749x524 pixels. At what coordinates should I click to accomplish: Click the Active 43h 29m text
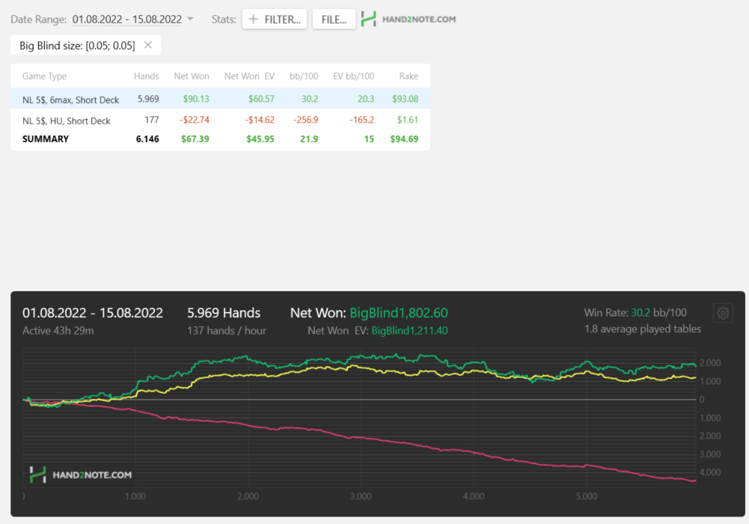tap(58, 331)
